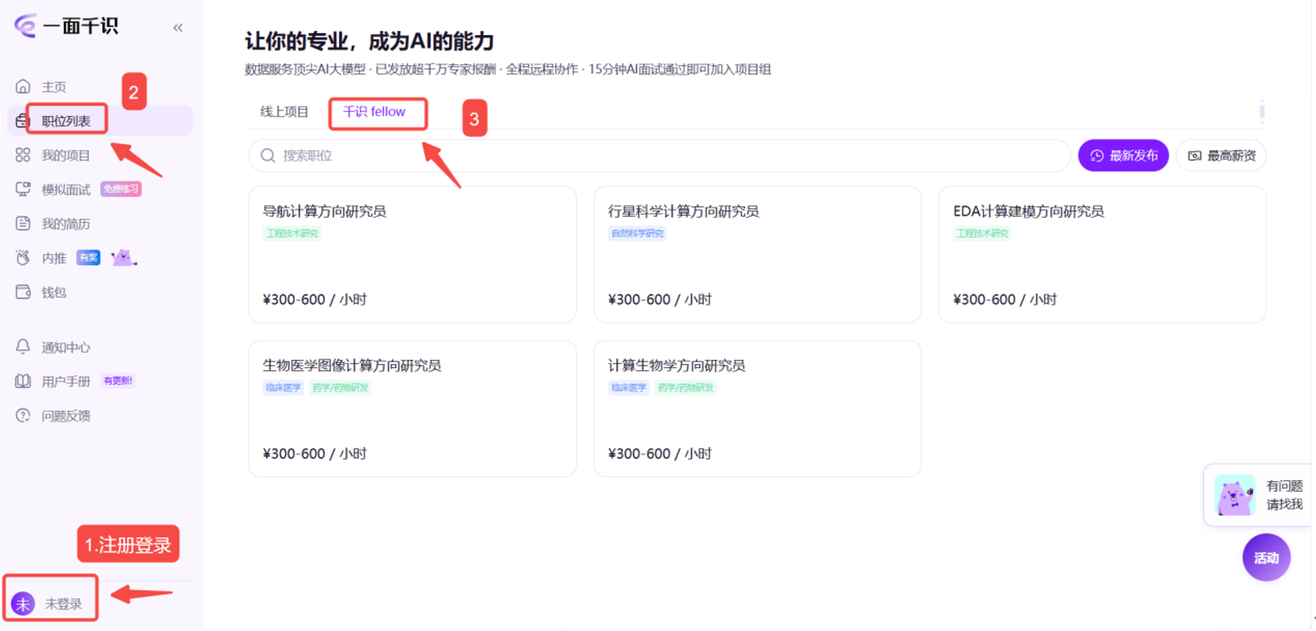Open the 计算生物学方向研究员 job card
The height and width of the screenshot is (631, 1316).
pos(757,409)
